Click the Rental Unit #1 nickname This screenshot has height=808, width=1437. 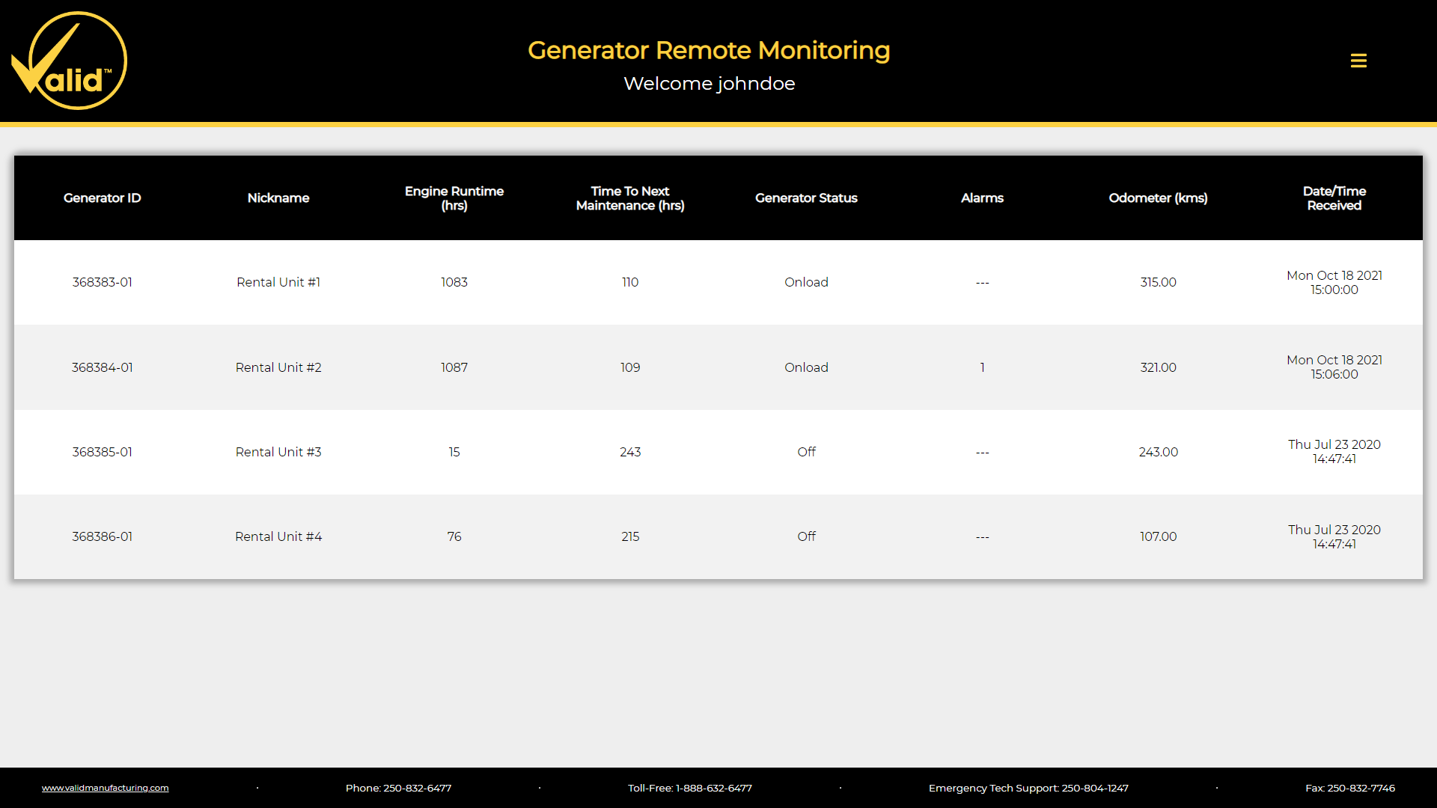[x=278, y=282]
